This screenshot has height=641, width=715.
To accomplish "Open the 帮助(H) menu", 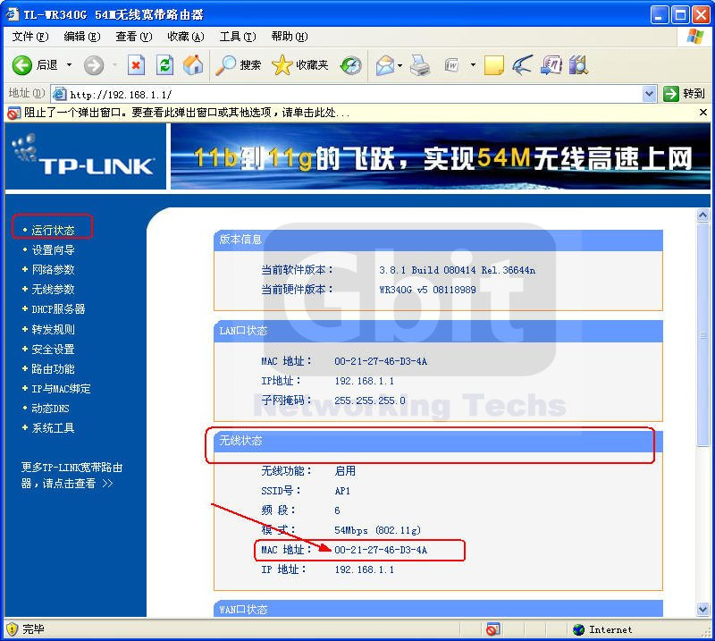I will [290, 37].
